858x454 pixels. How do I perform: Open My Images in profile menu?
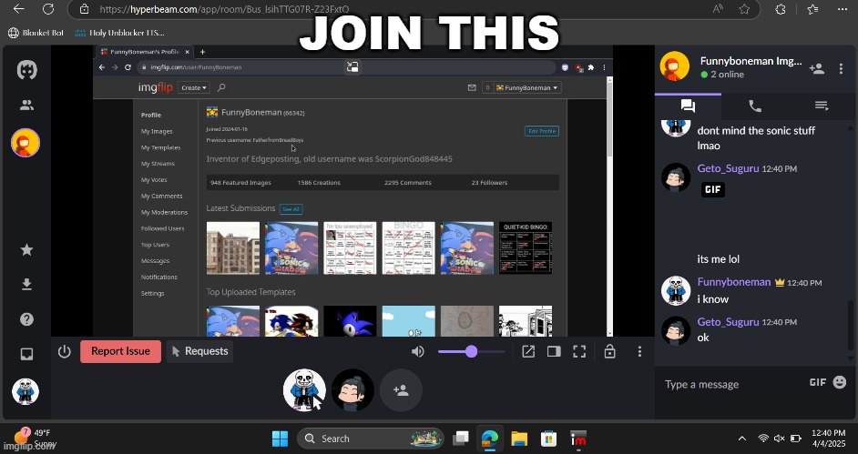point(157,132)
